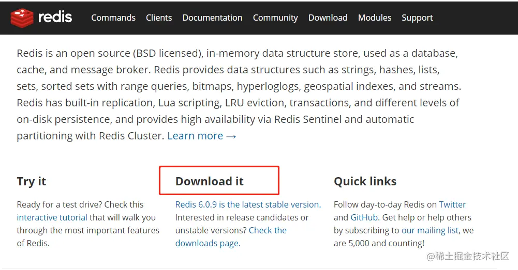
Task: Go to the Clients page
Action: tap(159, 18)
